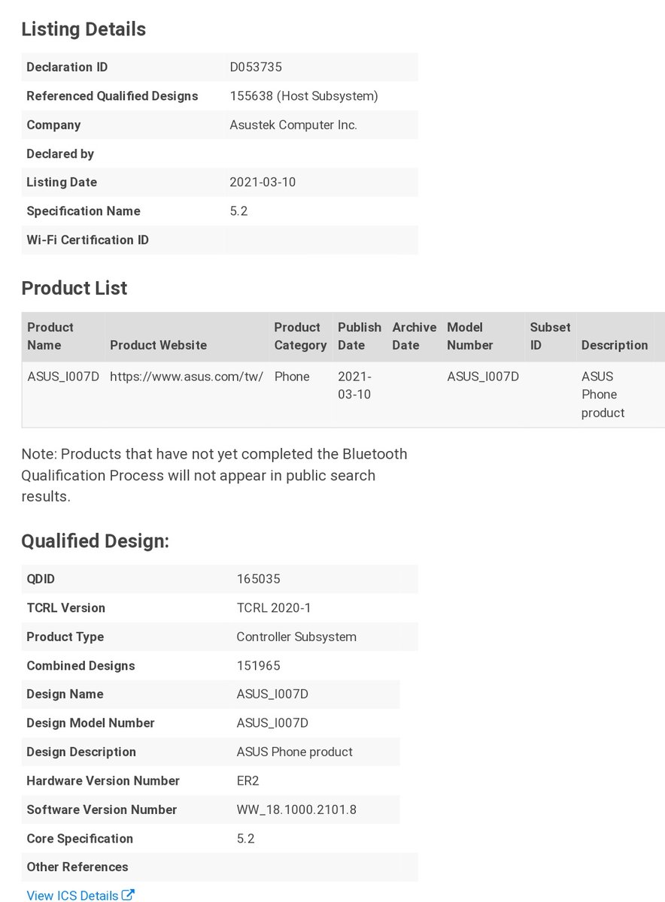Click the Qualified Design heading

pyautogui.click(x=96, y=541)
